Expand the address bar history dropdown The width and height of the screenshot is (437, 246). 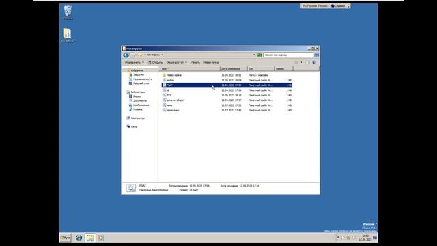point(254,55)
